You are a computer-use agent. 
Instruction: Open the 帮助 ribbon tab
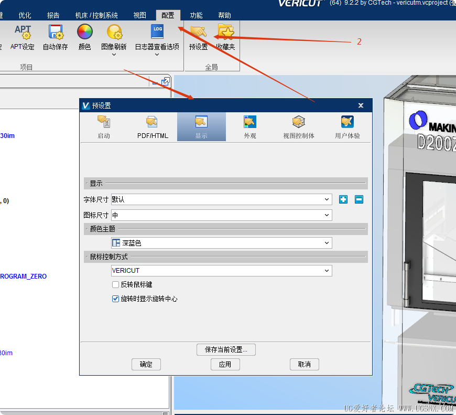224,15
